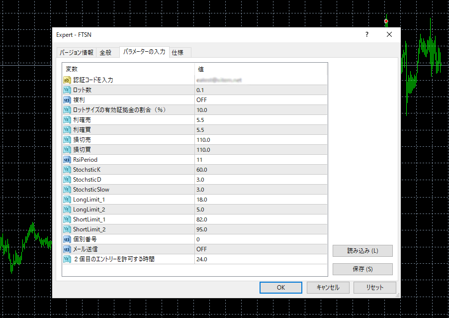Click the icon beside 個別番号
Viewport: 449px width, 318px height.
click(x=67, y=239)
